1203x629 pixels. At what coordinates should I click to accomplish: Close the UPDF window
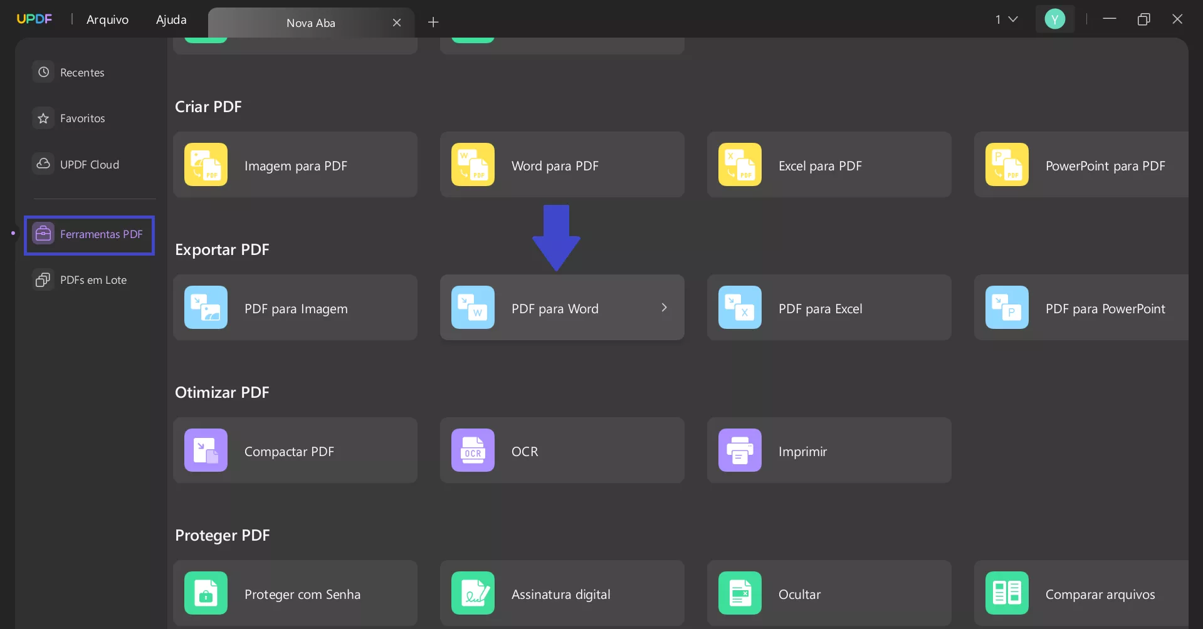(x=1177, y=19)
